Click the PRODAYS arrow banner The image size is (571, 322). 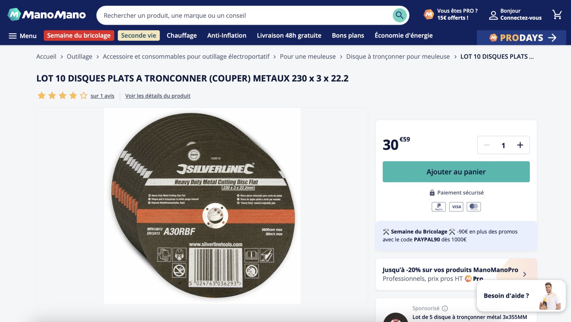521,38
